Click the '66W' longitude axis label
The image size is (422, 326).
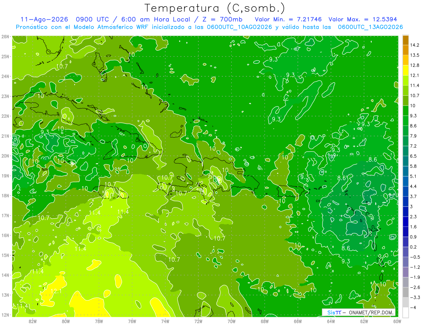coord(298,321)
